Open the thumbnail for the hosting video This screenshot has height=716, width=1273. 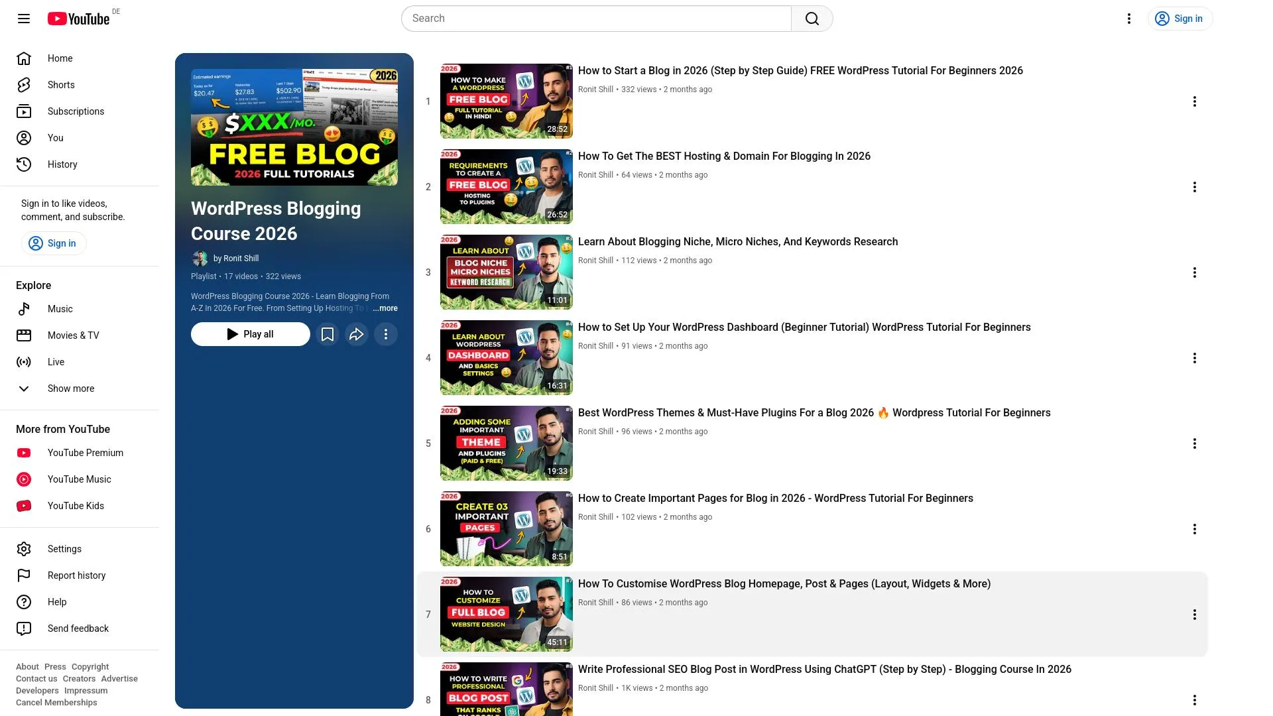[x=506, y=186]
